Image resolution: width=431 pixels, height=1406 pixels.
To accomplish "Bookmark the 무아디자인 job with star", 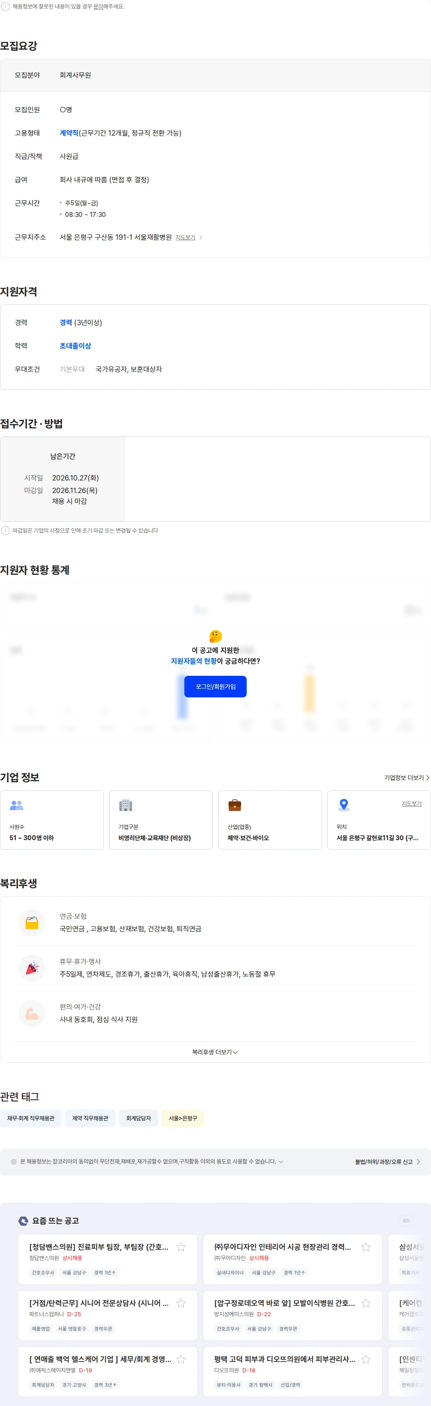I will pos(366,1247).
